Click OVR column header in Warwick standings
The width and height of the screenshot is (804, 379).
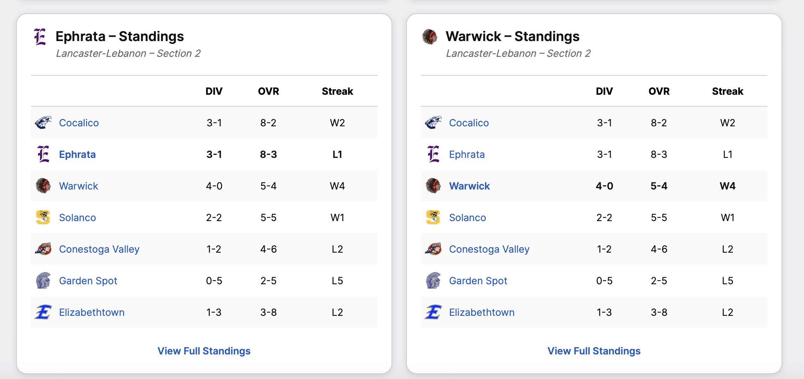coord(659,91)
